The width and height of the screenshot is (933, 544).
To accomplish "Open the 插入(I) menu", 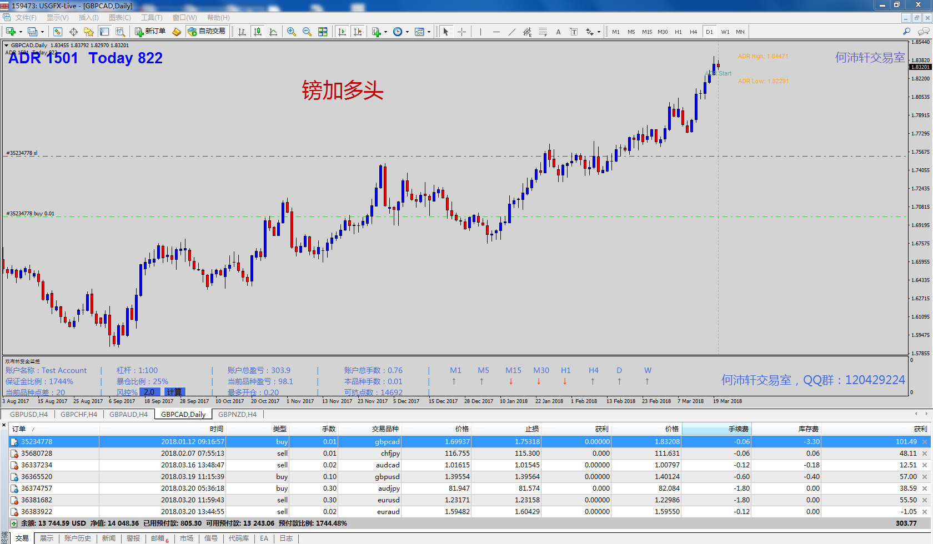I will click(88, 18).
